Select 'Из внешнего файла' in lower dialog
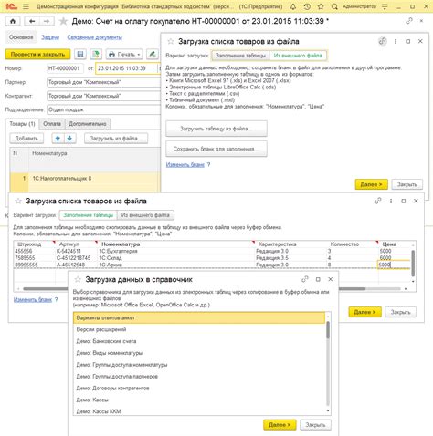Image resolution: width=433 pixels, height=436 pixels. point(145,215)
